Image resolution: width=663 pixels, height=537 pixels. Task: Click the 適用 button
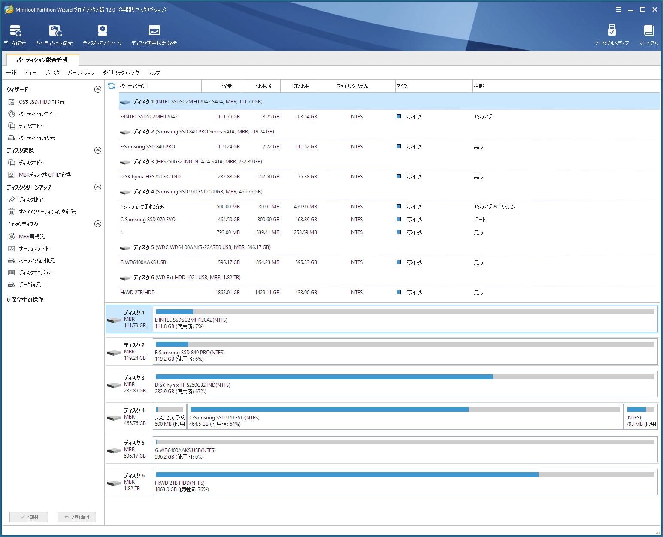pyautogui.click(x=29, y=517)
